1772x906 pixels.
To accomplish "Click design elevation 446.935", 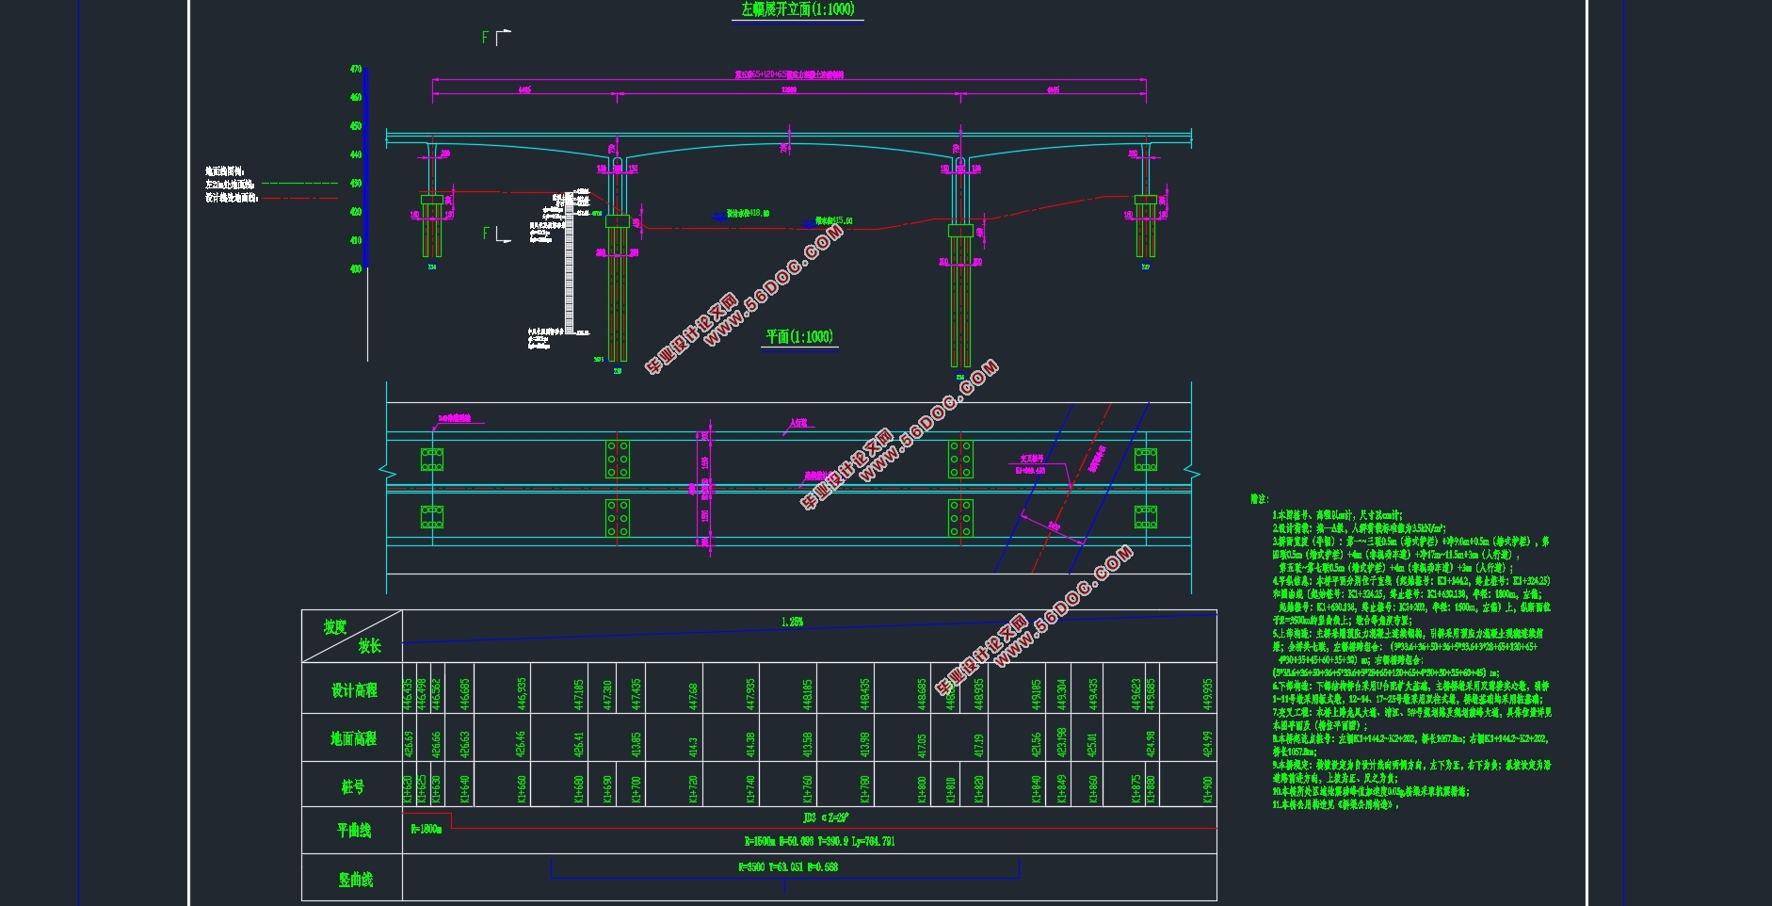I will pos(522,694).
